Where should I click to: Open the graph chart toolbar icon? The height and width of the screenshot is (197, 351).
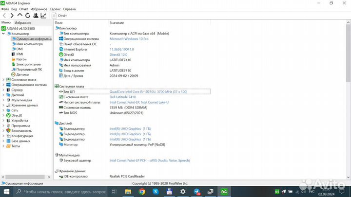point(43,16)
